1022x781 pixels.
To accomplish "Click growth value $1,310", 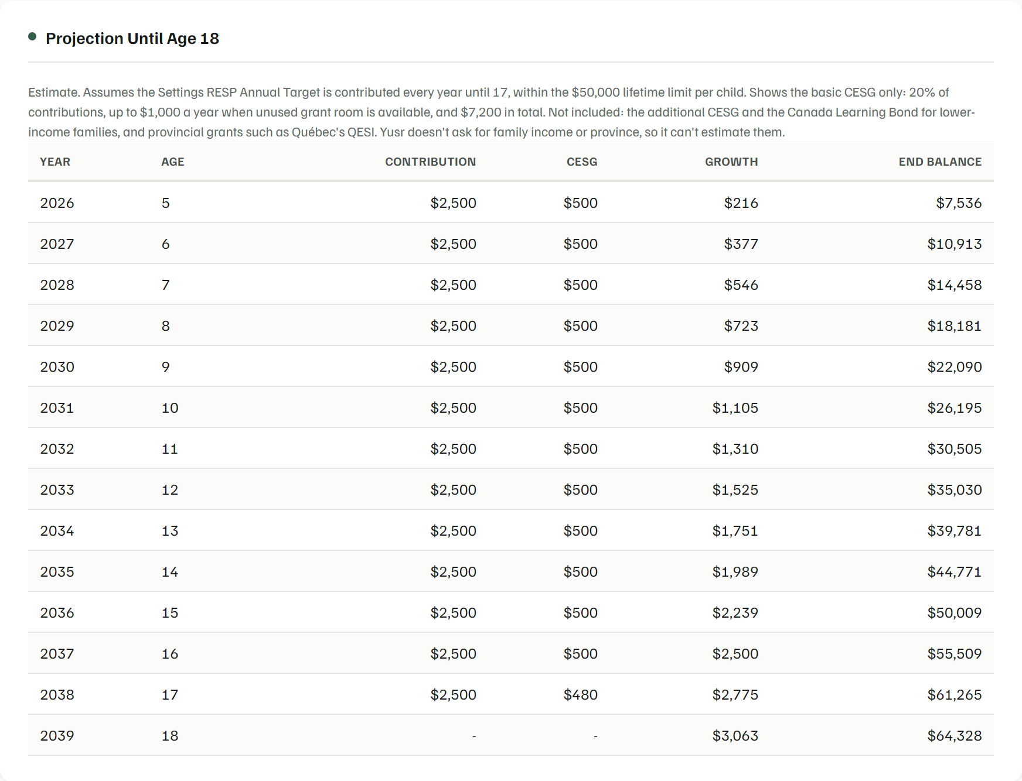I will (735, 449).
